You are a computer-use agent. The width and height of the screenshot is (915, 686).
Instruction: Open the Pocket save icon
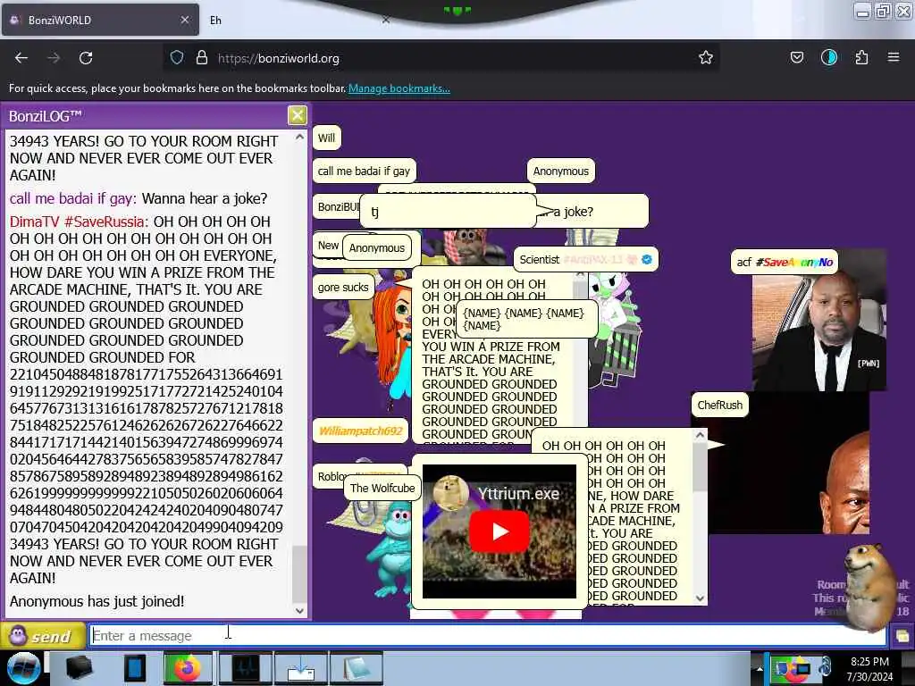[x=796, y=57]
